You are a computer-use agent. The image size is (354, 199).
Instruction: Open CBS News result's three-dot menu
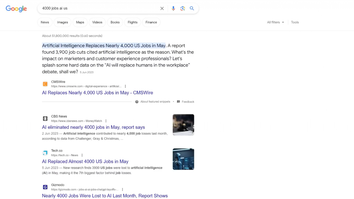point(106,121)
